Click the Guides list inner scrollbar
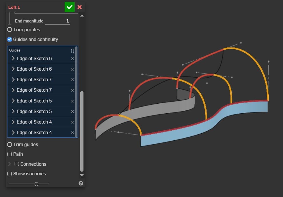 pos(76,92)
